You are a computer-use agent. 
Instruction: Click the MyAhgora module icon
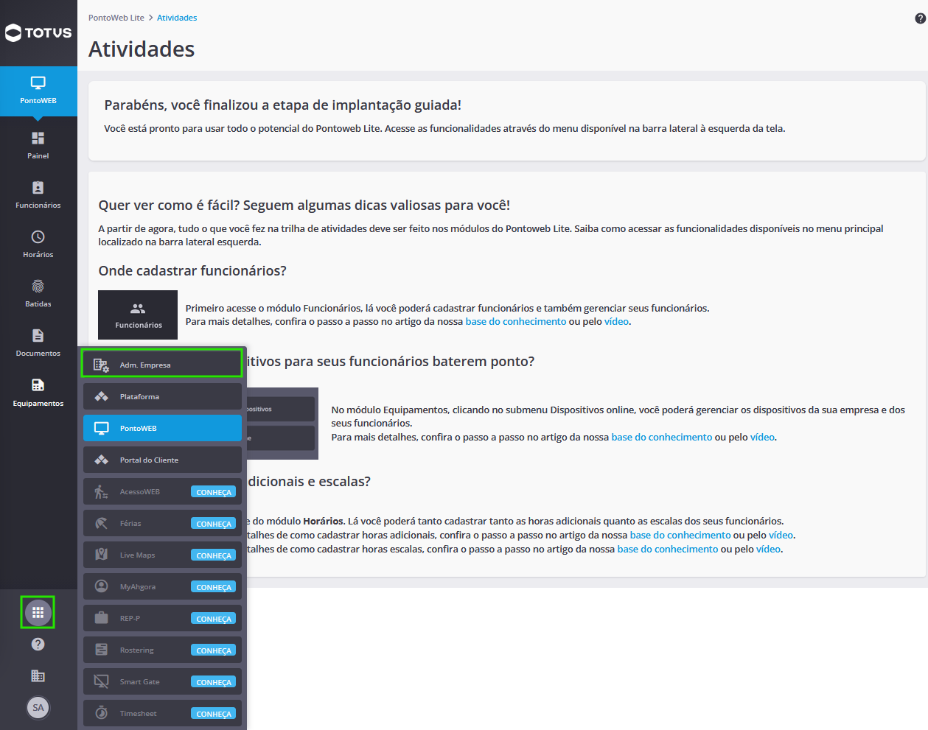102,586
